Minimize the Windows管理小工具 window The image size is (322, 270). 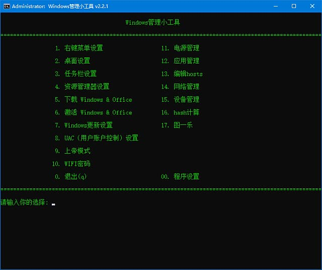point(276,6)
